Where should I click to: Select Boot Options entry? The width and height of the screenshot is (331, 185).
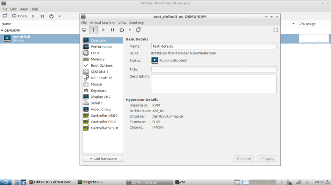[x=103, y=65]
